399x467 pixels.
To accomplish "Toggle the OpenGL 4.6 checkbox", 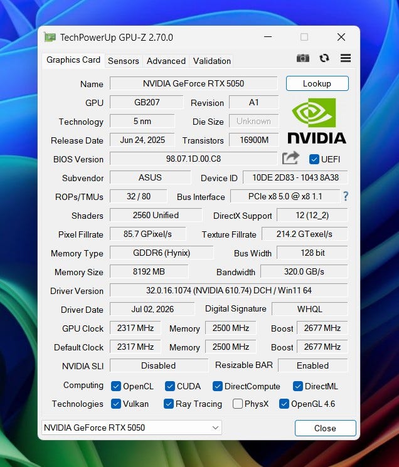I will click(284, 404).
